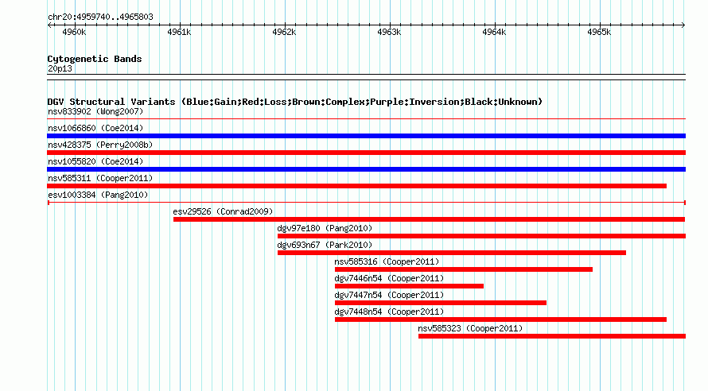Click the red bar for dgv7446n54
The height and width of the screenshot is (391, 708).
tap(409, 286)
